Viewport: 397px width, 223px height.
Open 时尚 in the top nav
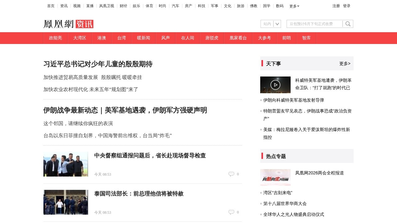point(163,6)
